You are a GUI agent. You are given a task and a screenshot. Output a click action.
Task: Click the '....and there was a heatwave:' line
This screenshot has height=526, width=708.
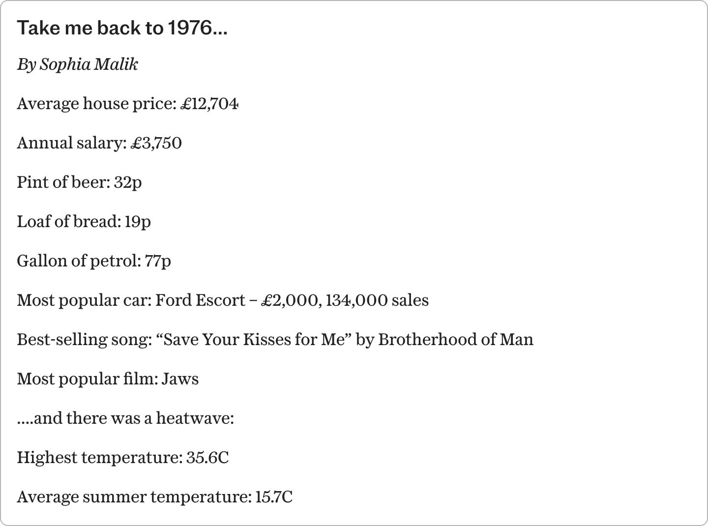(x=125, y=418)
